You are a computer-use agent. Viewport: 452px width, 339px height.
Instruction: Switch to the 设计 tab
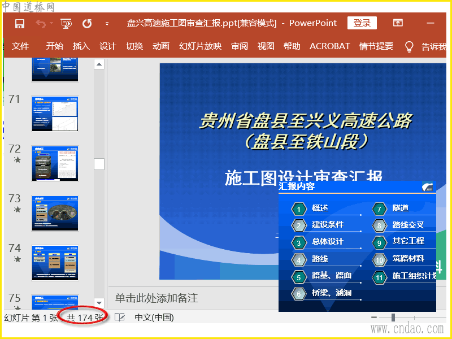107,46
